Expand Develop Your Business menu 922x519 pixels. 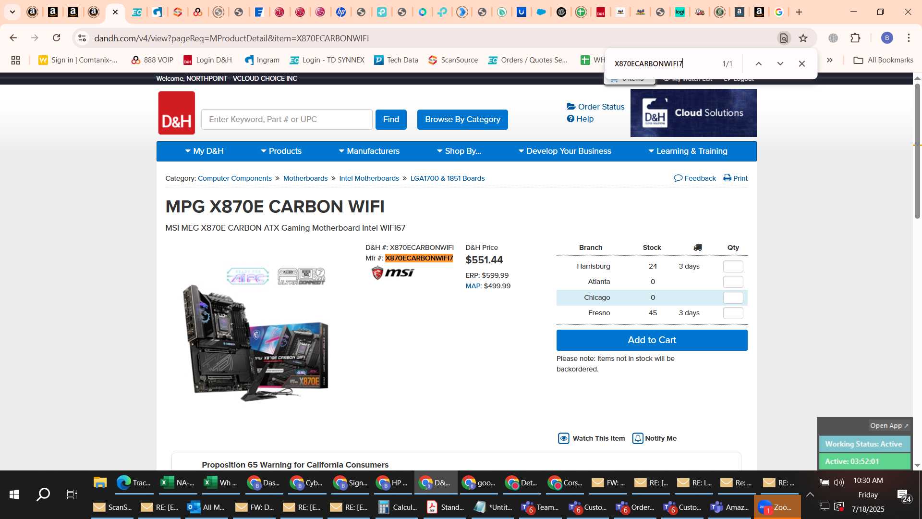pos(565,151)
